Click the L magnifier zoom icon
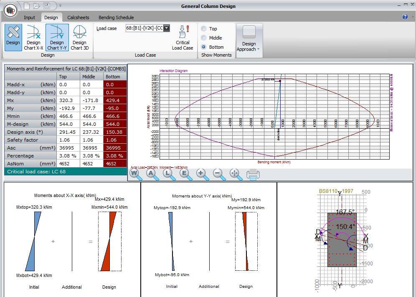416x297 pixels. (x=169, y=175)
